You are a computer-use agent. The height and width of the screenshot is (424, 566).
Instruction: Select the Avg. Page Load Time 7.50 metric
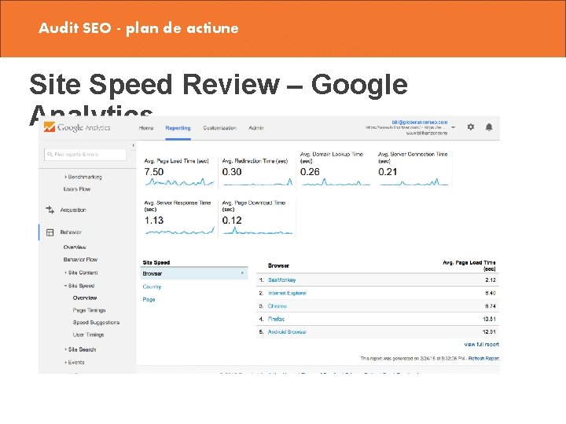click(179, 172)
